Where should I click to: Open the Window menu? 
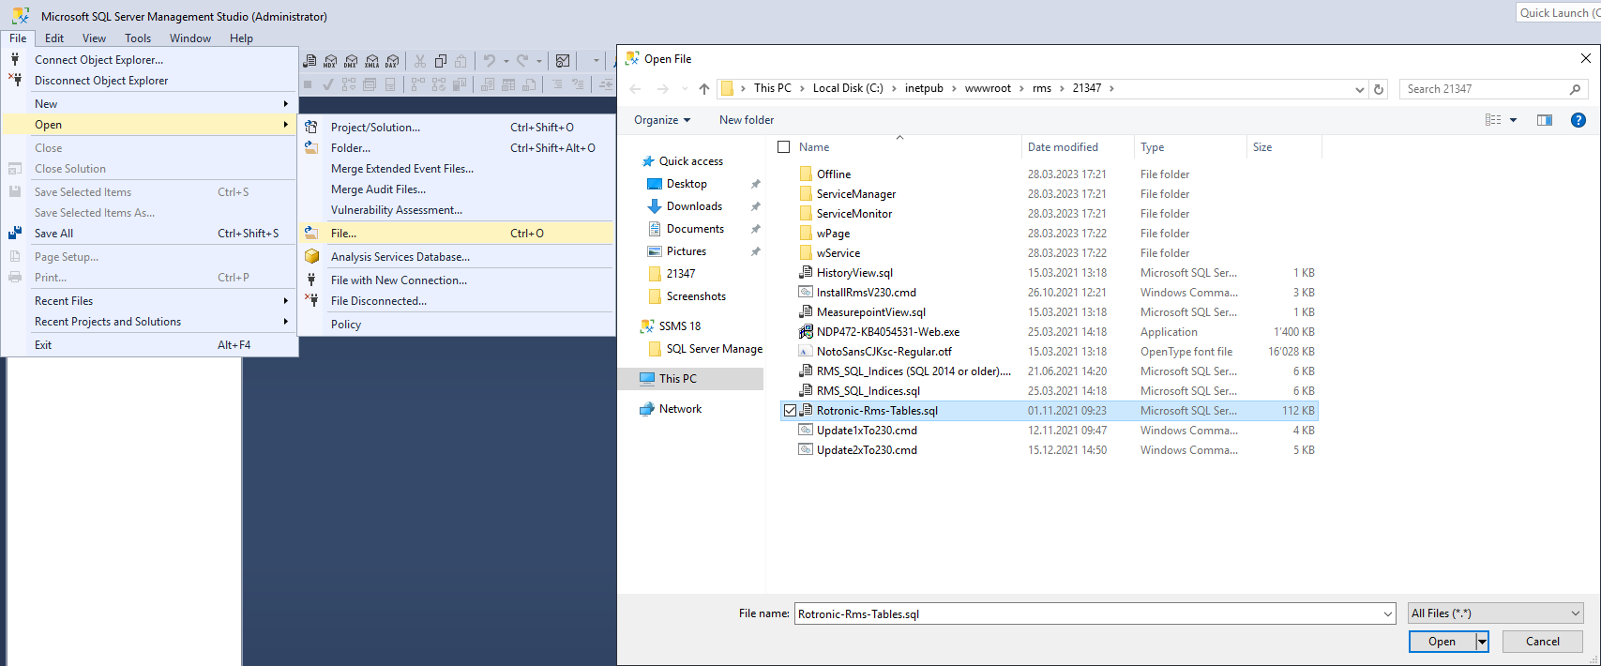coord(190,38)
